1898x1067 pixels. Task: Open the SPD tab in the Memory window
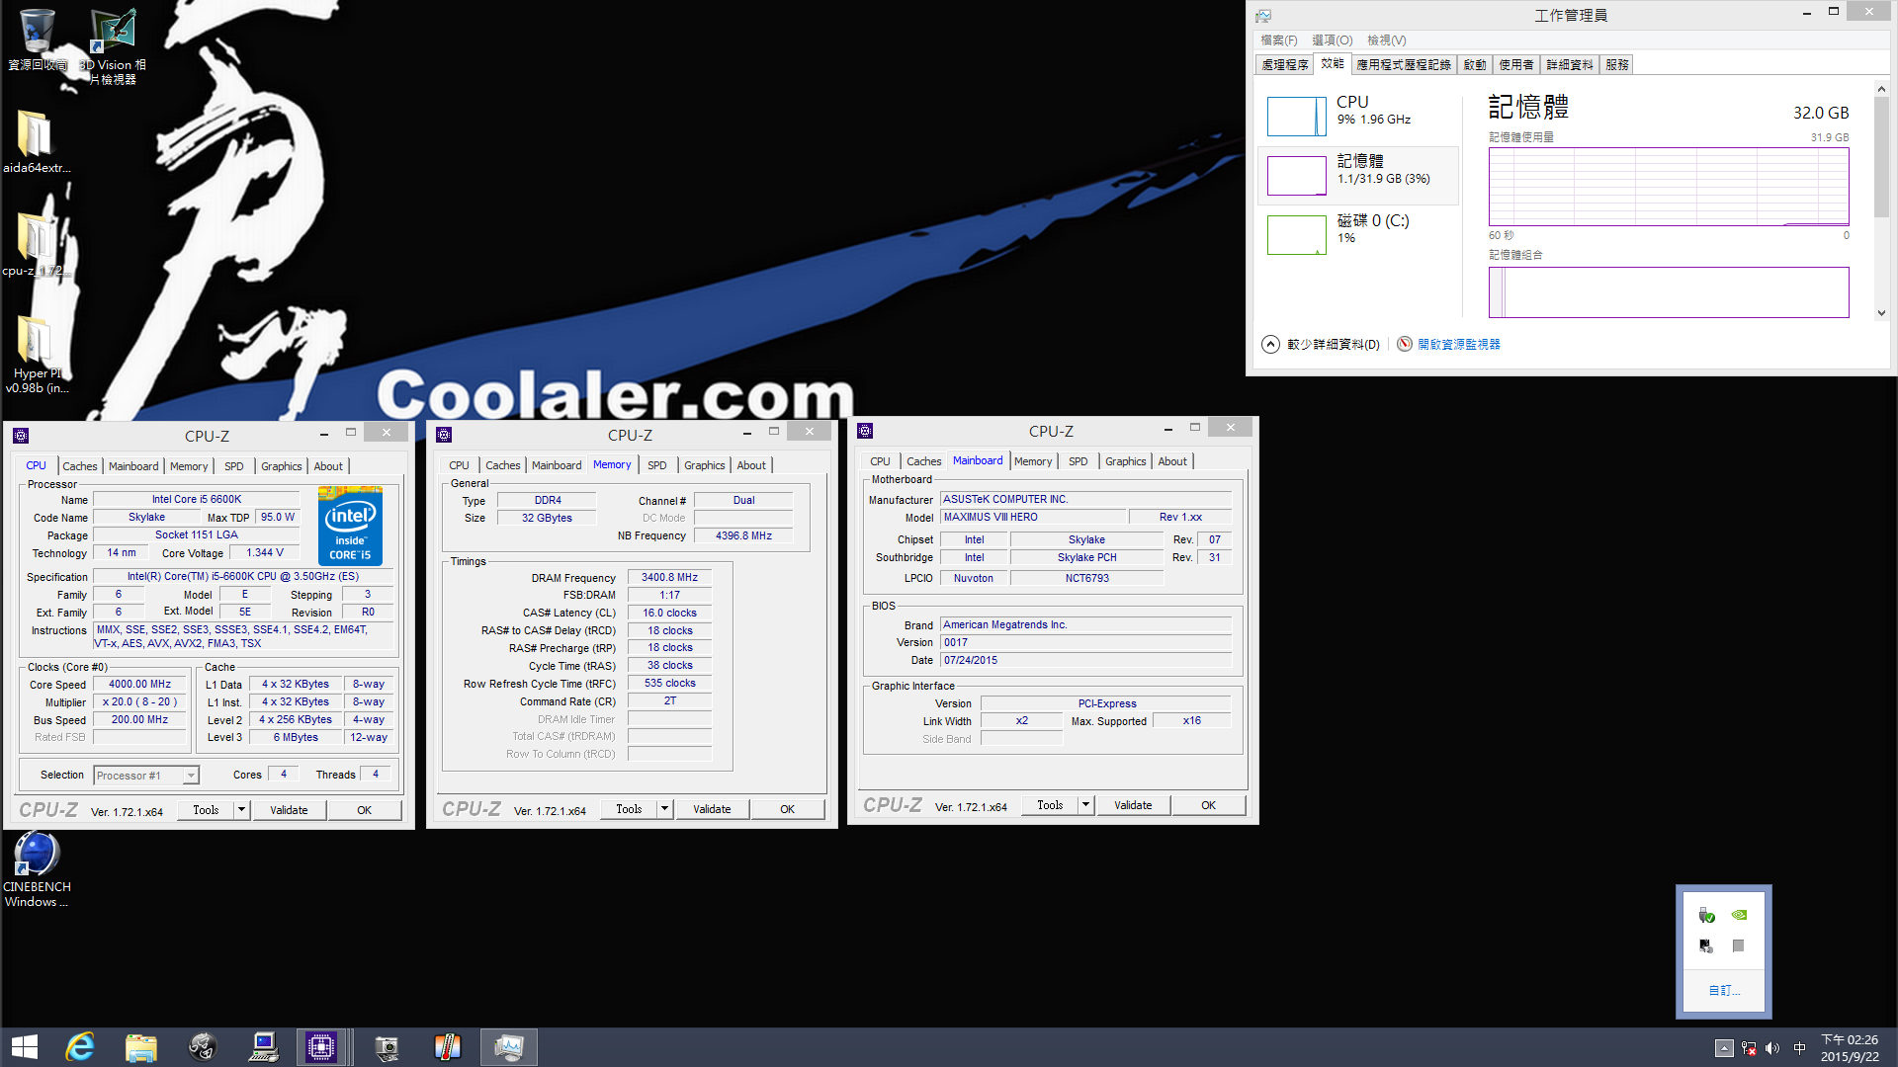(x=656, y=465)
